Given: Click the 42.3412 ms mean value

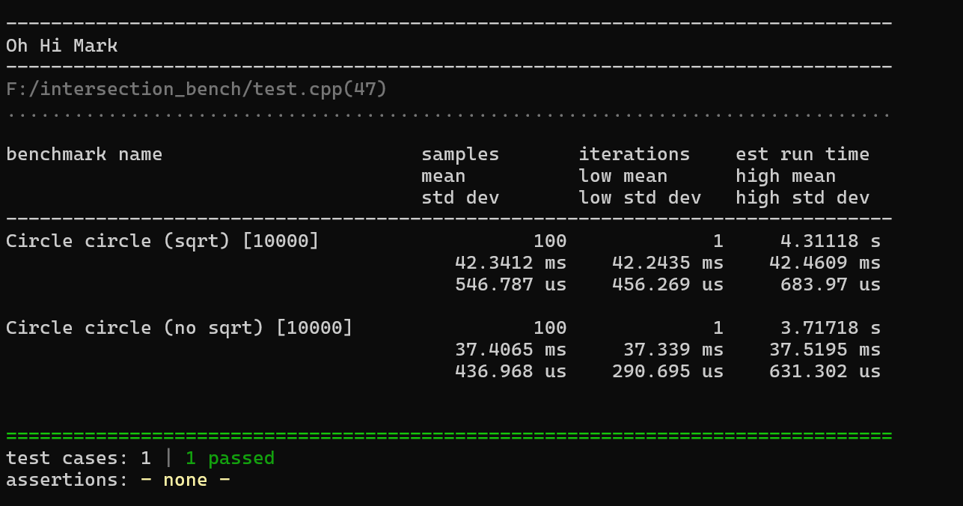Looking at the screenshot, I should pyautogui.click(x=510, y=263).
